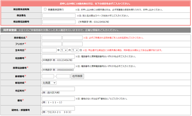Screen dimensions: 192x116
Task: Open the birth day dropdown
Action: tap(75, 50)
